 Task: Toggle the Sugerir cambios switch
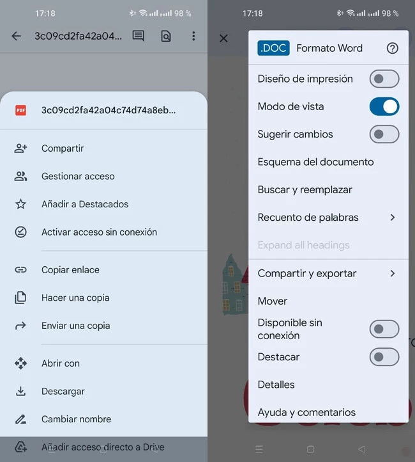384,134
